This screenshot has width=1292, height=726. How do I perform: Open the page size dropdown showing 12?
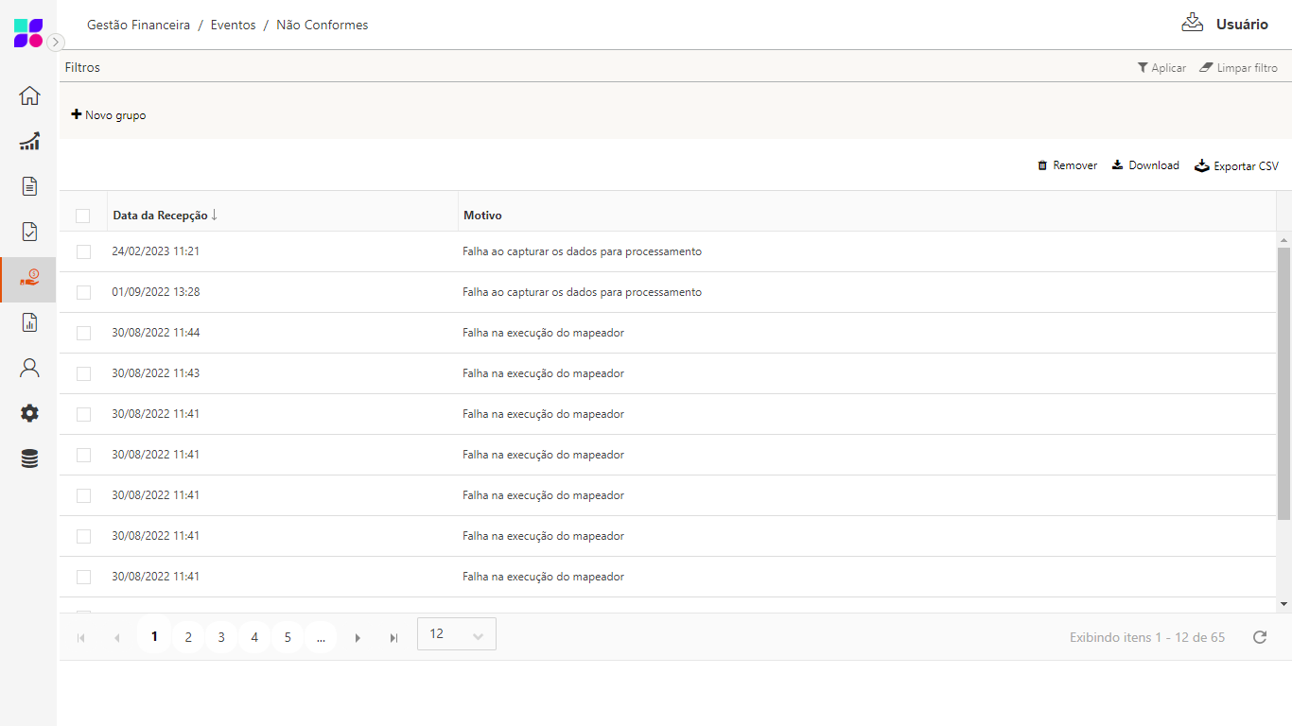pos(456,634)
